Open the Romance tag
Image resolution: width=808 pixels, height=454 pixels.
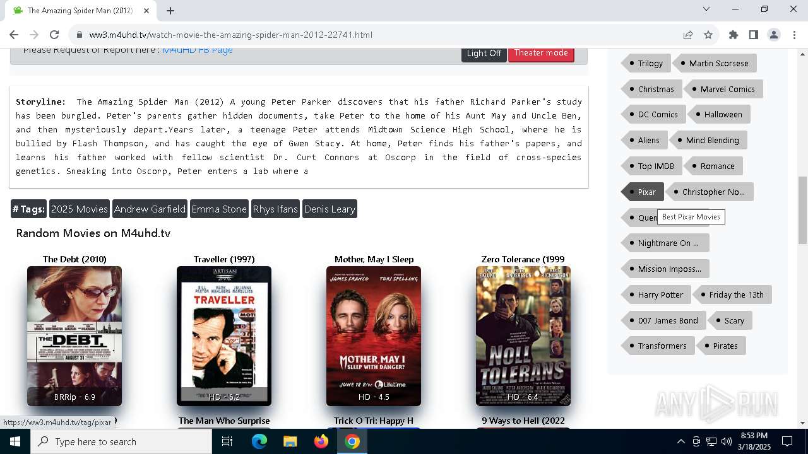point(713,166)
